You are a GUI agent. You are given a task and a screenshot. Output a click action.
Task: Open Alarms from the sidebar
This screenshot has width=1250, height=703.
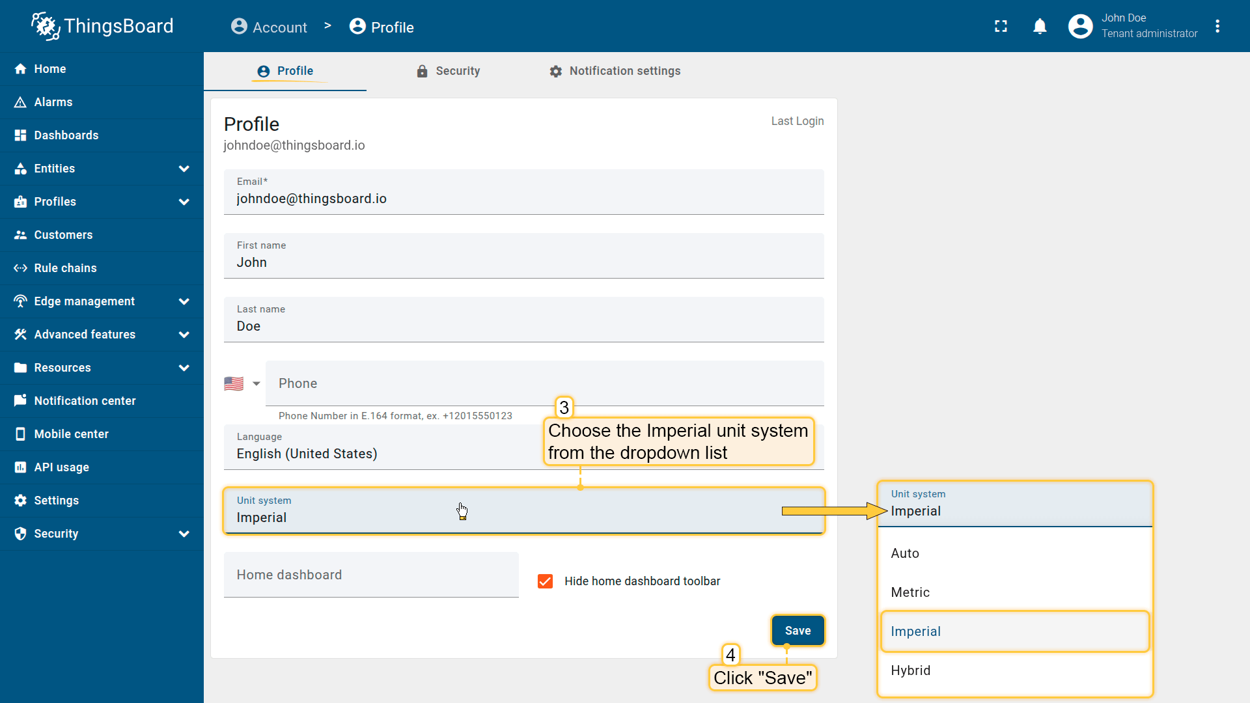pyautogui.click(x=53, y=102)
